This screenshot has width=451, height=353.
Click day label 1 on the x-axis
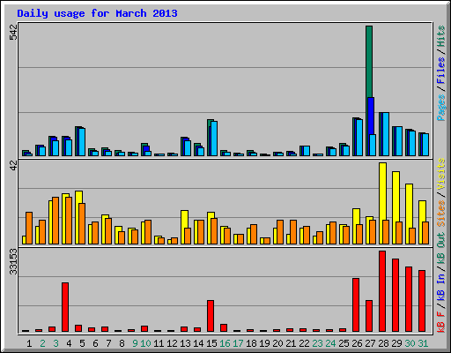click(29, 343)
